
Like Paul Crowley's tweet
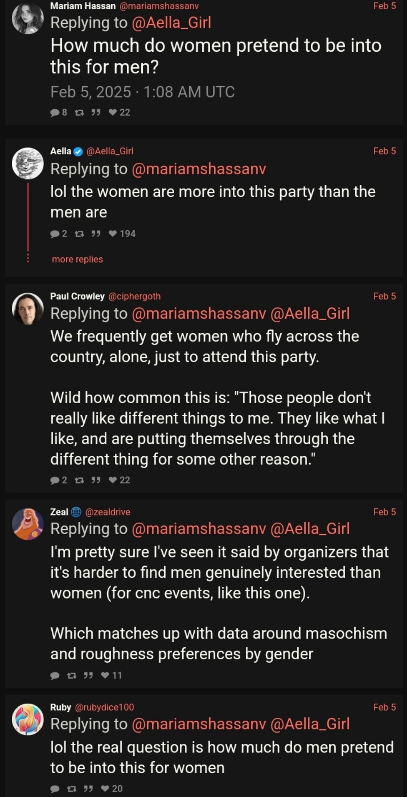pyautogui.click(x=113, y=480)
